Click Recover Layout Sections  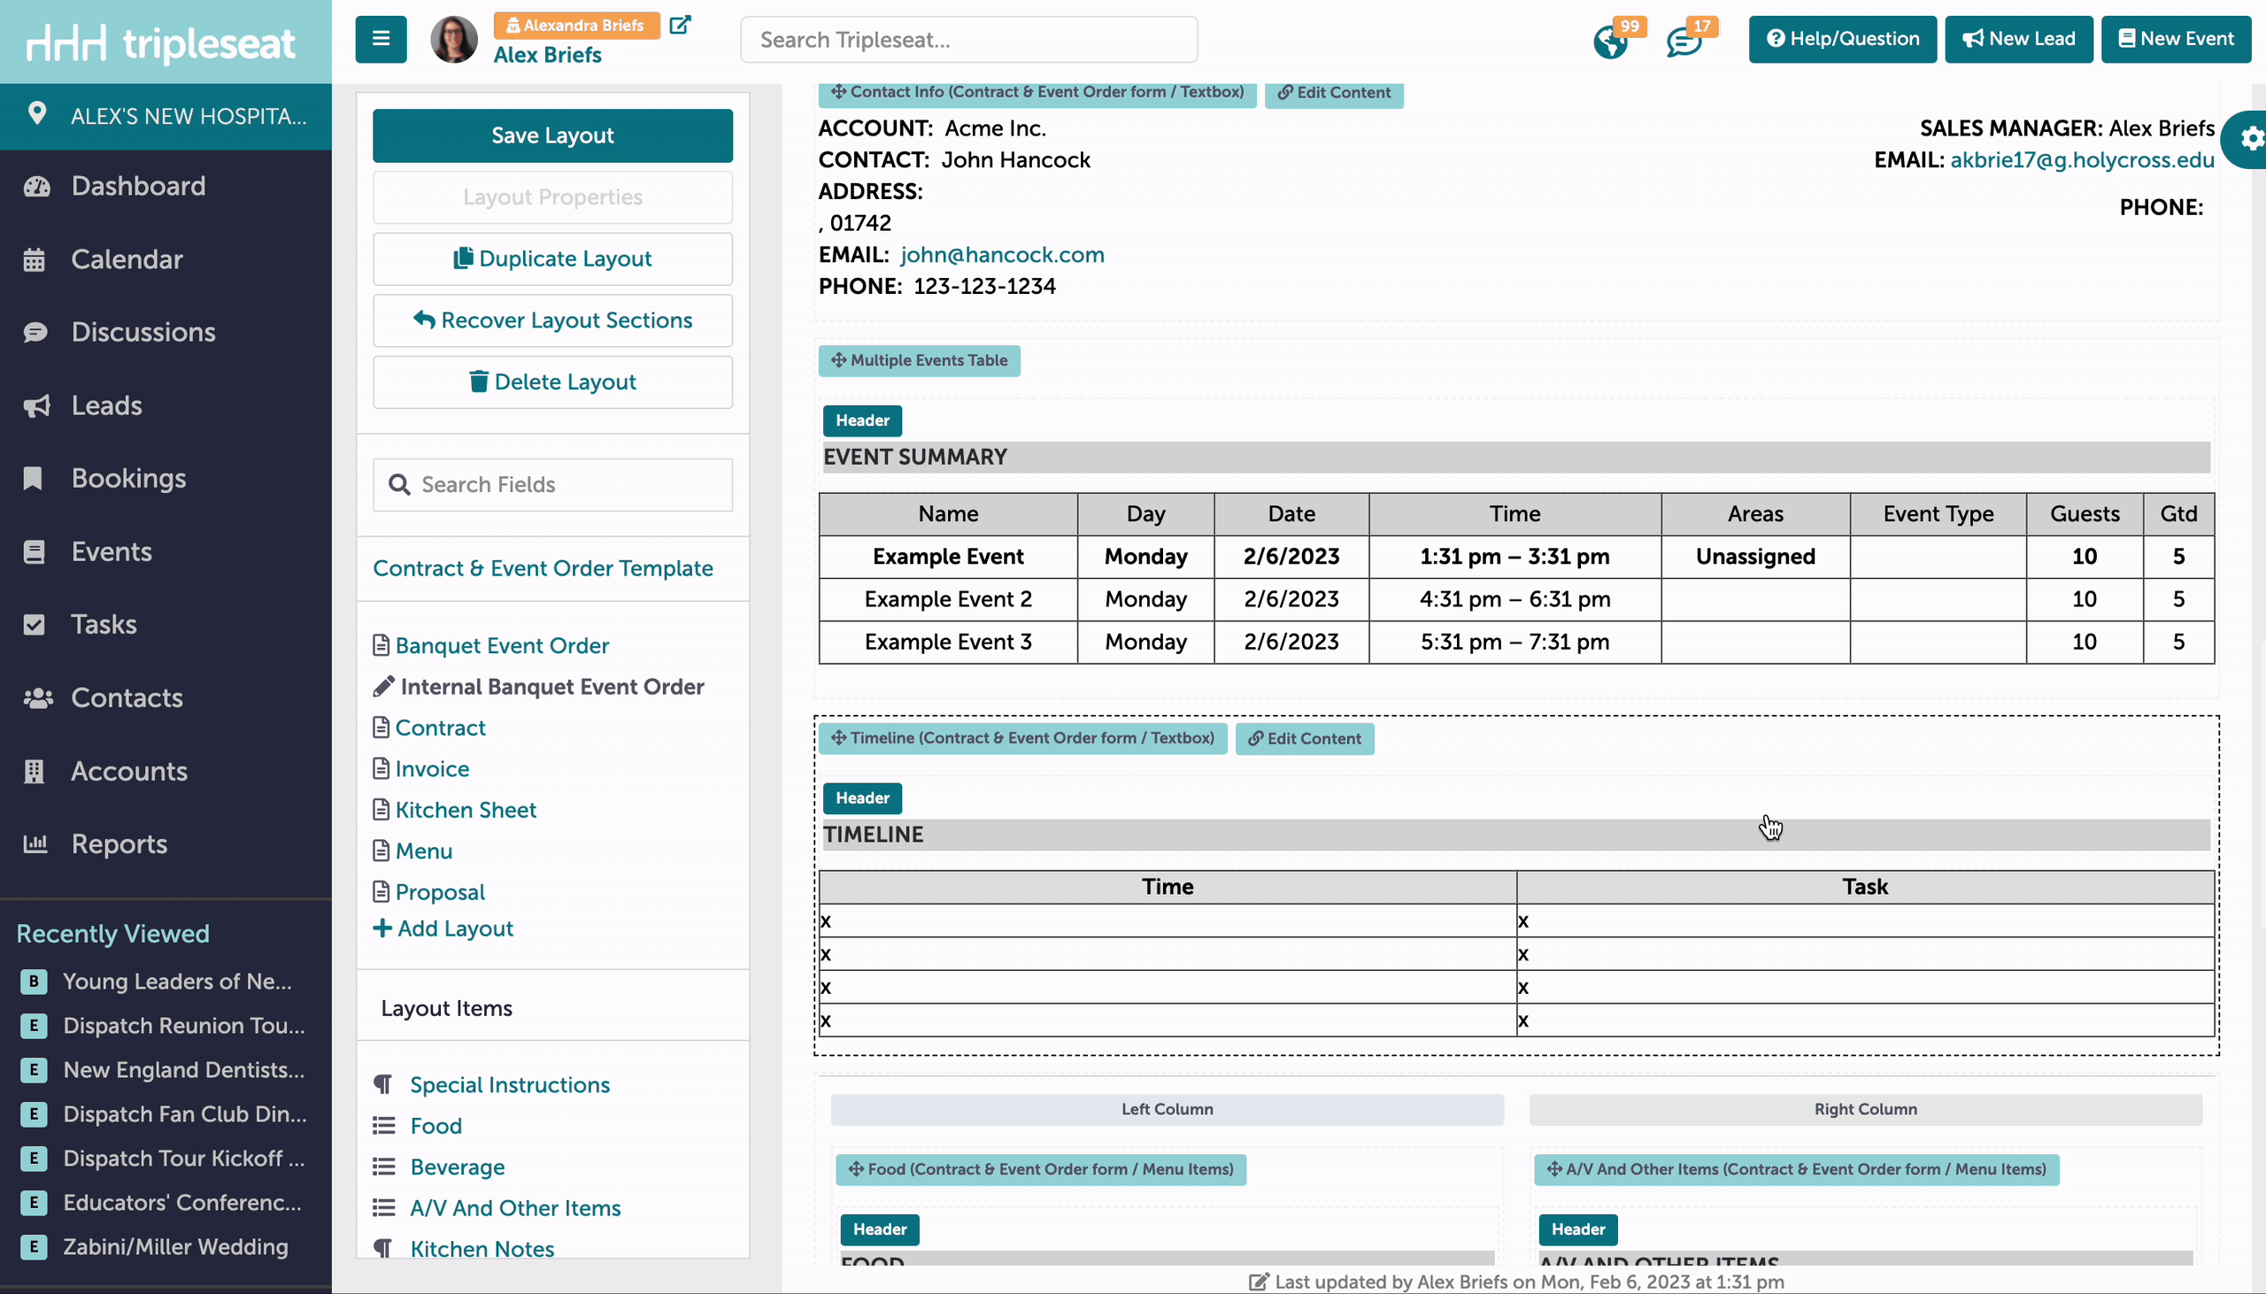click(552, 320)
